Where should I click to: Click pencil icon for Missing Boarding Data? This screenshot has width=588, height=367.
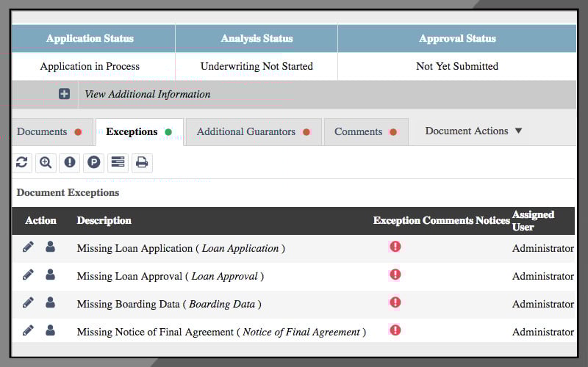tap(28, 302)
